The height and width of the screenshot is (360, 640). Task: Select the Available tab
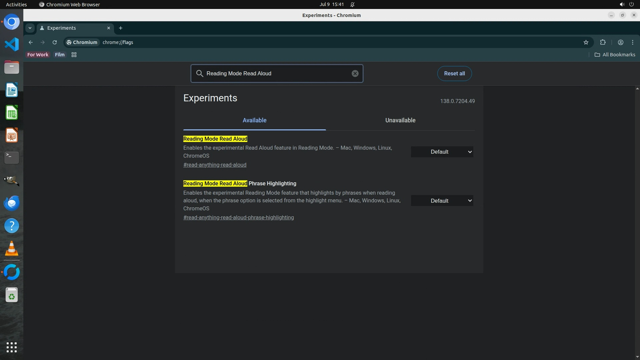pyautogui.click(x=254, y=120)
